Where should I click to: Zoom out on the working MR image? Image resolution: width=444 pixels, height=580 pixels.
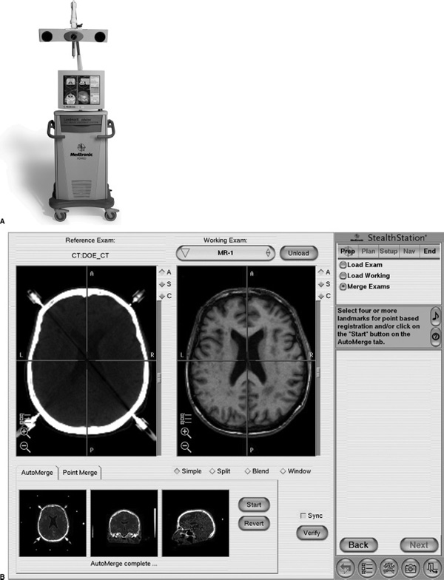click(x=185, y=447)
